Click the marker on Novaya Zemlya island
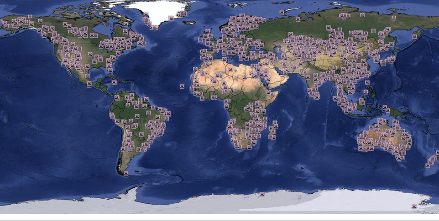The width and height of the screenshot is (439, 221). click(282, 13)
